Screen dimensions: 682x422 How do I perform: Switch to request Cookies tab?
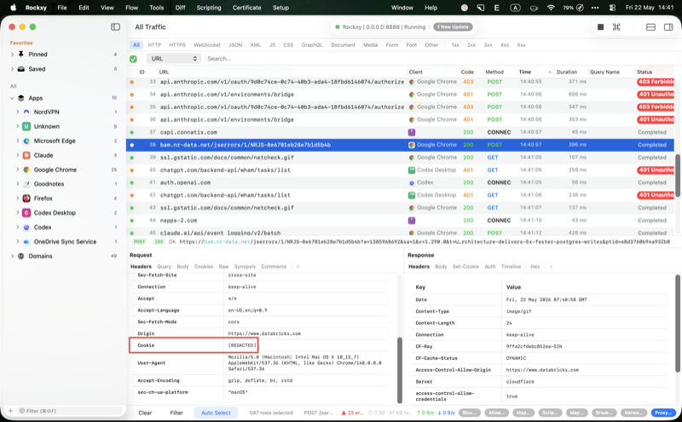coord(204,267)
